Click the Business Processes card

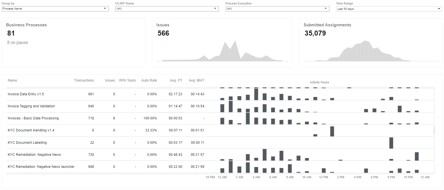pos(74,43)
